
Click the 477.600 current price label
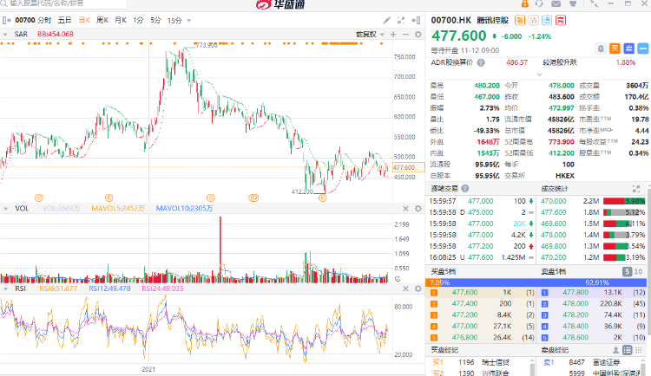click(409, 167)
